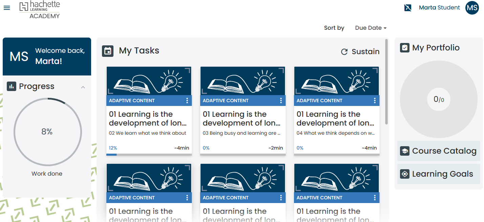
Task: Click the 'Progress' heading text
Action: pos(37,86)
